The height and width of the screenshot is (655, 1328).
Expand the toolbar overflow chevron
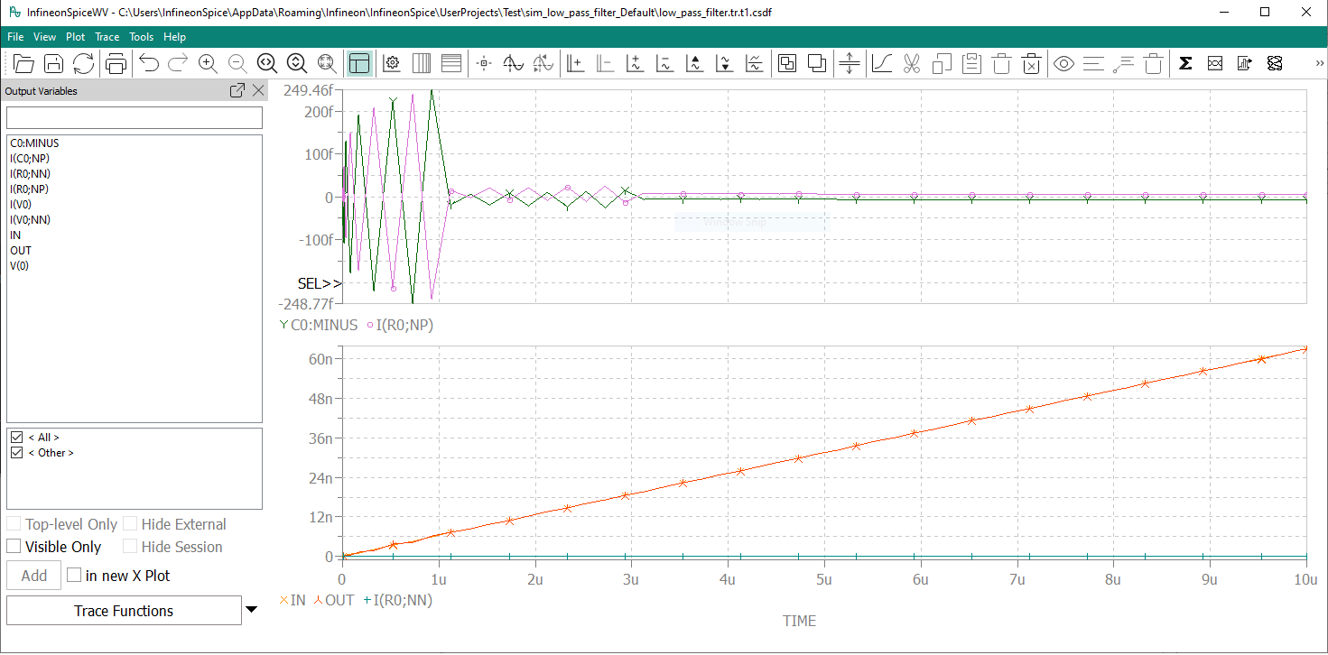[x=1319, y=63]
